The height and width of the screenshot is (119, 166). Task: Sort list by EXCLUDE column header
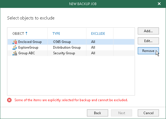click(x=98, y=33)
